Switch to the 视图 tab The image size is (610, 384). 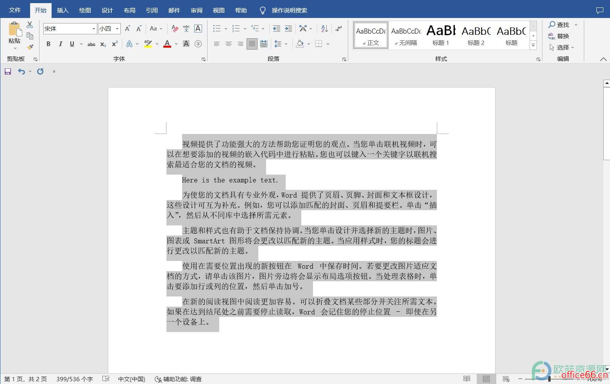tap(219, 11)
